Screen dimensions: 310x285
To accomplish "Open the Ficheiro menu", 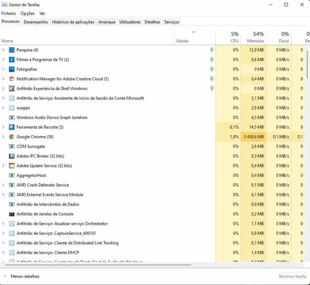I will point(9,13).
